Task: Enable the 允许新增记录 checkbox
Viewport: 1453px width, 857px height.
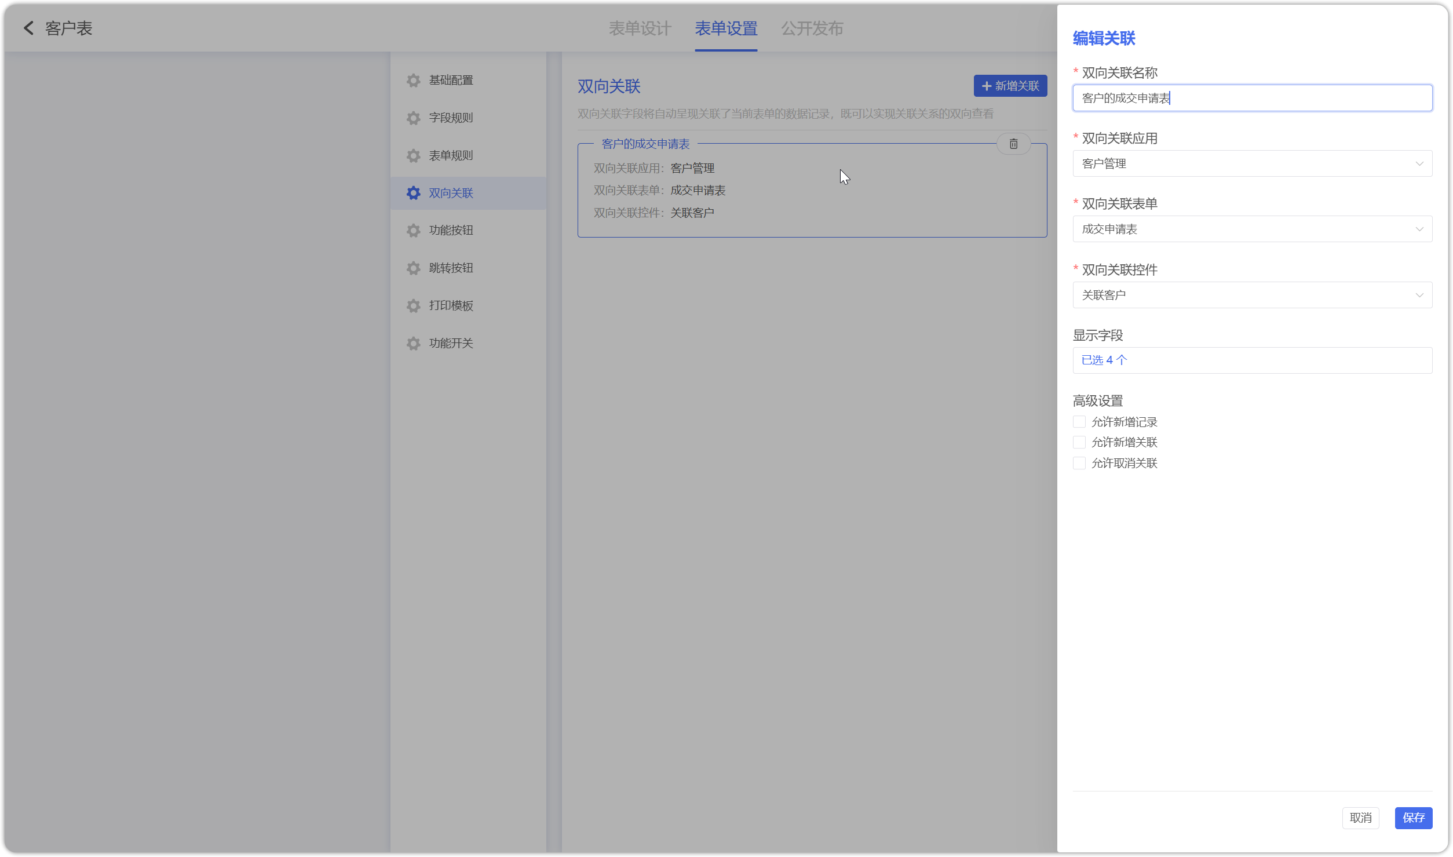Action: [x=1079, y=422]
